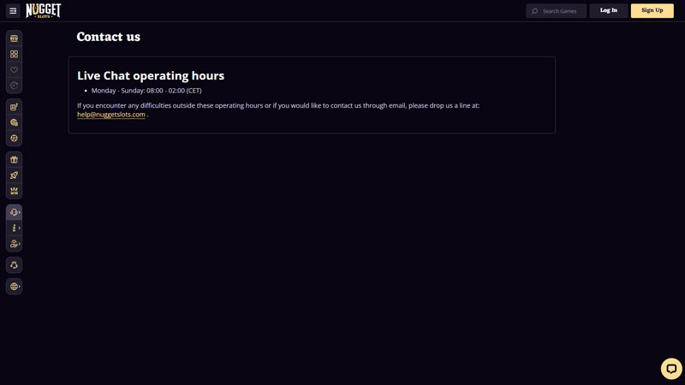Click the headset icon near sidebar bottom
The height and width of the screenshot is (385, 685).
tap(14, 265)
